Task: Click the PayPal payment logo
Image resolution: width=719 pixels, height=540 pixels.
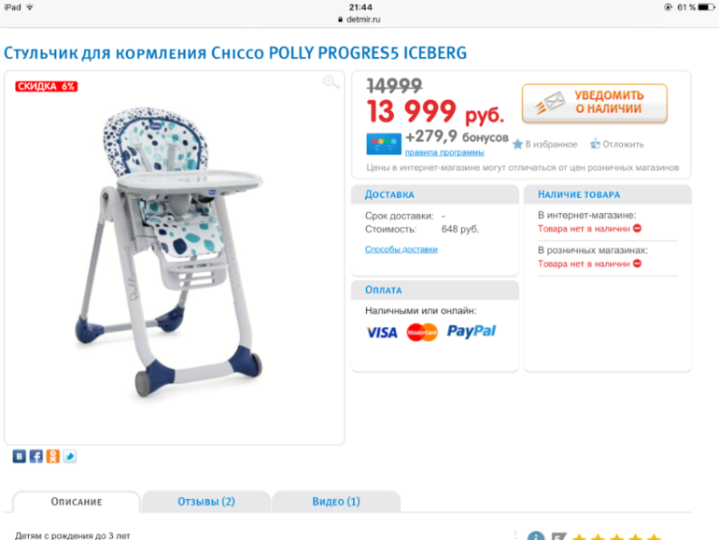Action: [472, 332]
